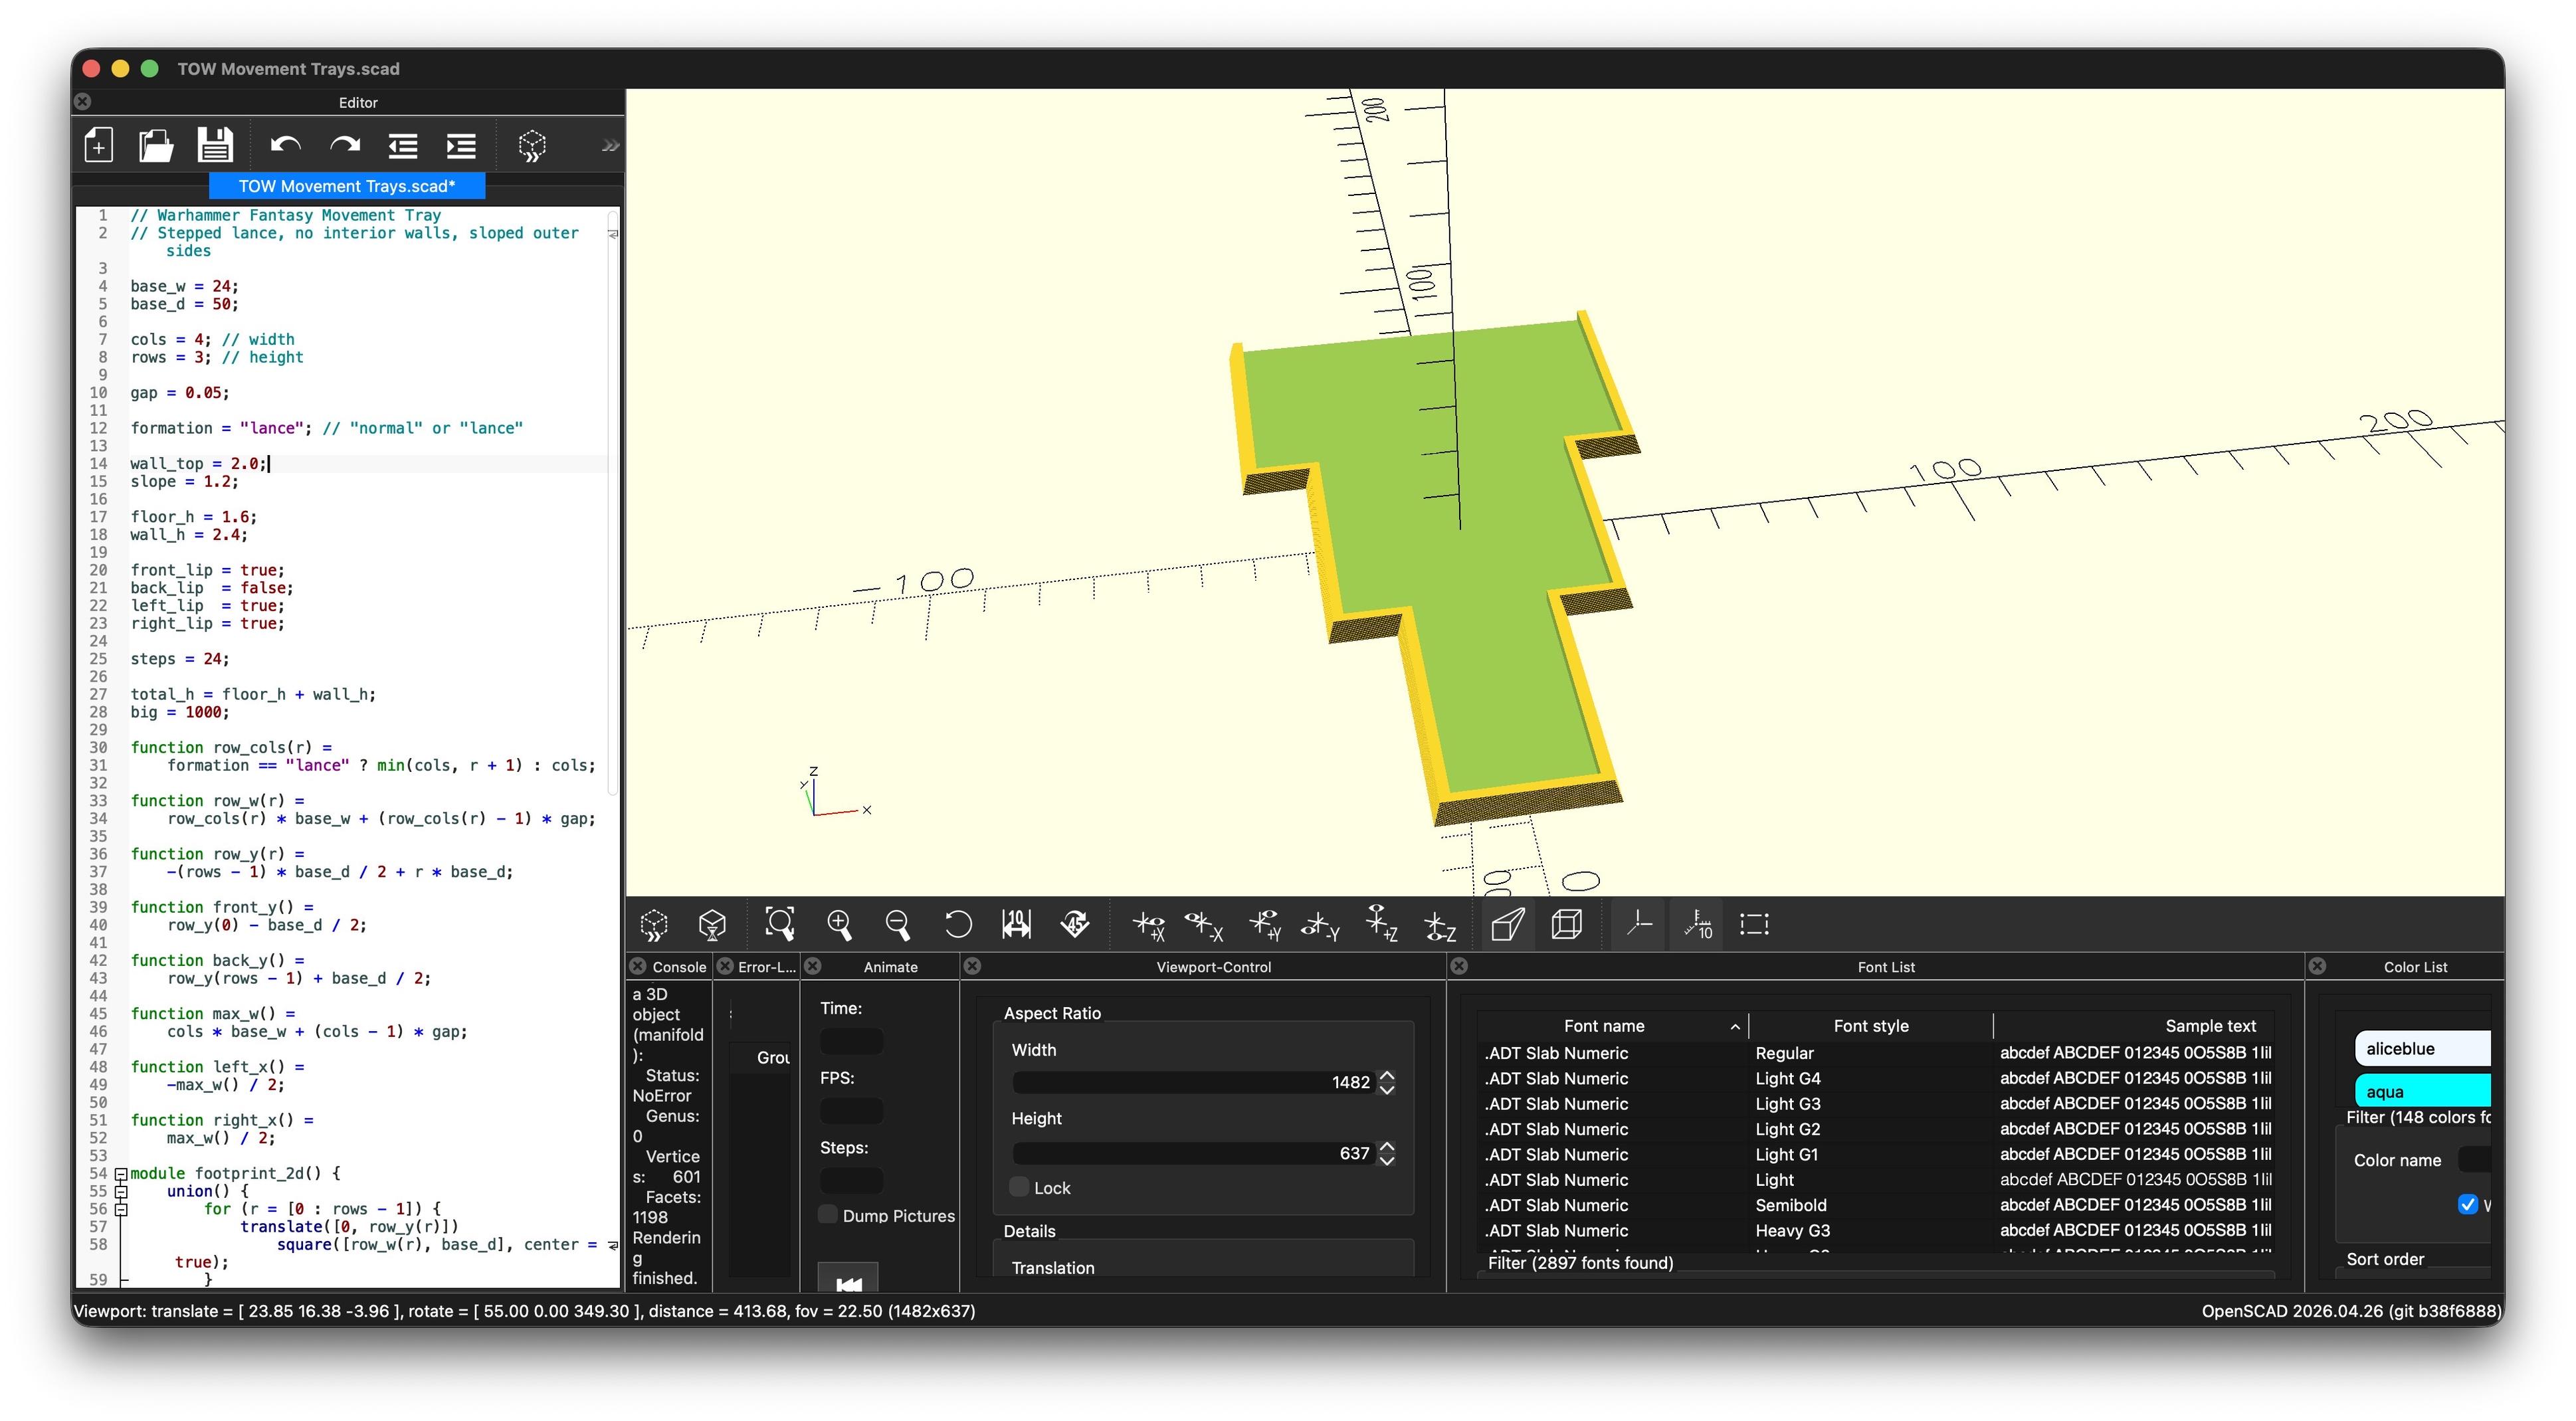Close the Font List panel
This screenshot has height=1421, width=2576.
point(1459,966)
